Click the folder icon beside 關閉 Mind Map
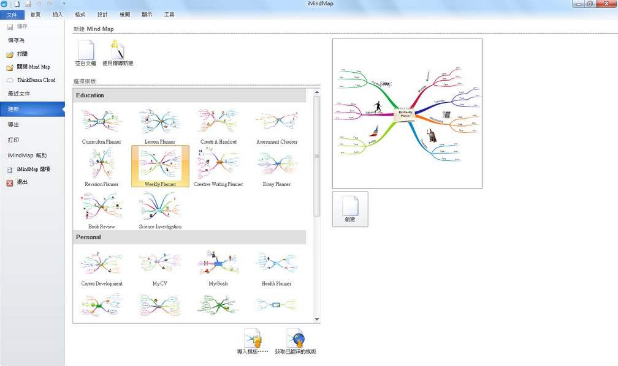Screen dimensions: 618x366 pyautogui.click(x=10, y=68)
